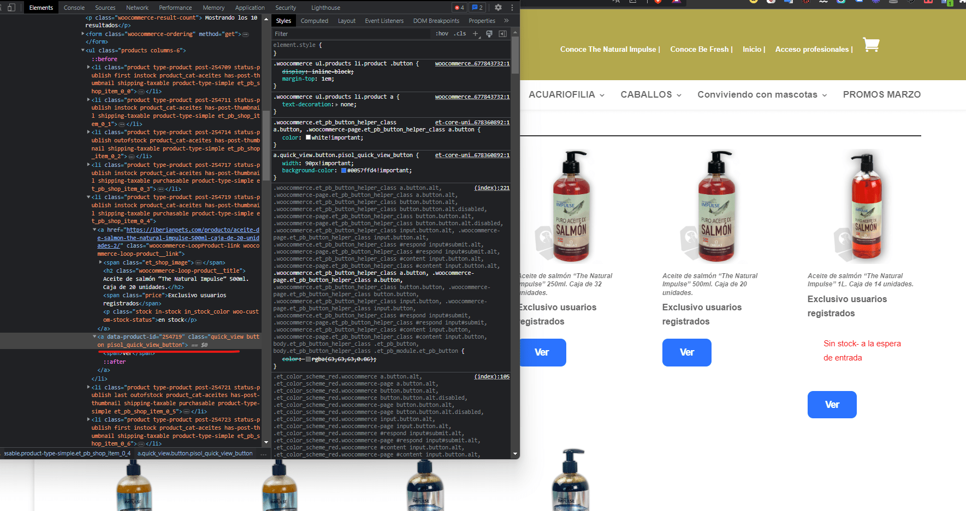Focus the Styles Filter input field

pyautogui.click(x=352, y=34)
